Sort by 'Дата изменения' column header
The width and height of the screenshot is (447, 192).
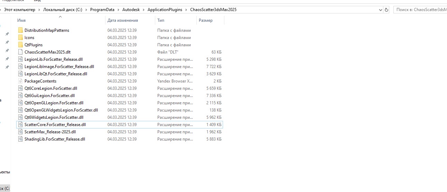(x=123, y=20)
